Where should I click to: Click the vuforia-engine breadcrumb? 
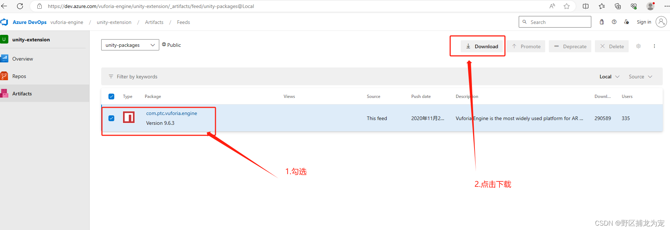tap(67, 22)
